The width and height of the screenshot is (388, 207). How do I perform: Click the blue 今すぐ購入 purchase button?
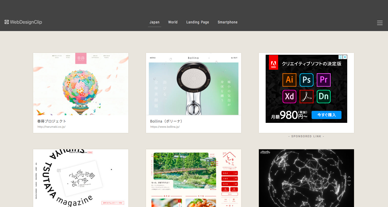pos(326,115)
